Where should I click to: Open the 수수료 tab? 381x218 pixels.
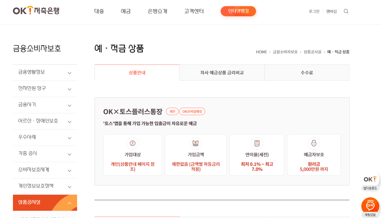point(307,72)
